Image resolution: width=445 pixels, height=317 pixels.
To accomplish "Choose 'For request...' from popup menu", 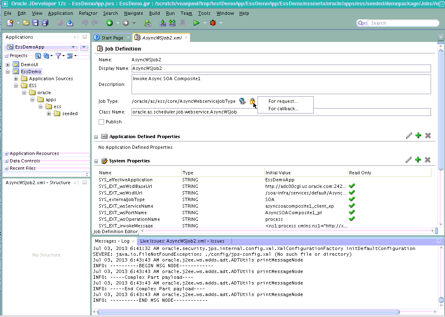I will tap(283, 101).
